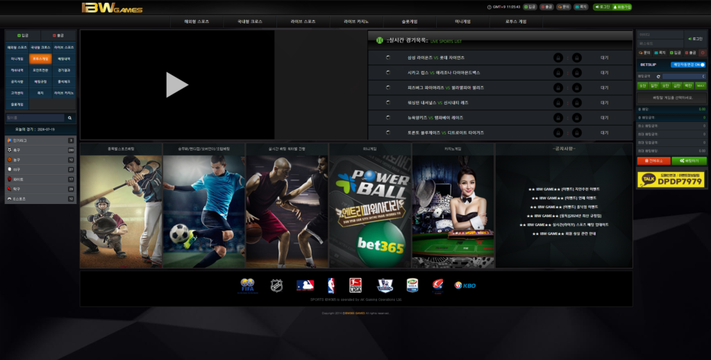Viewport: 711px width, 360px height.
Task: Click the MAX bet amount button
Action: pos(701,85)
